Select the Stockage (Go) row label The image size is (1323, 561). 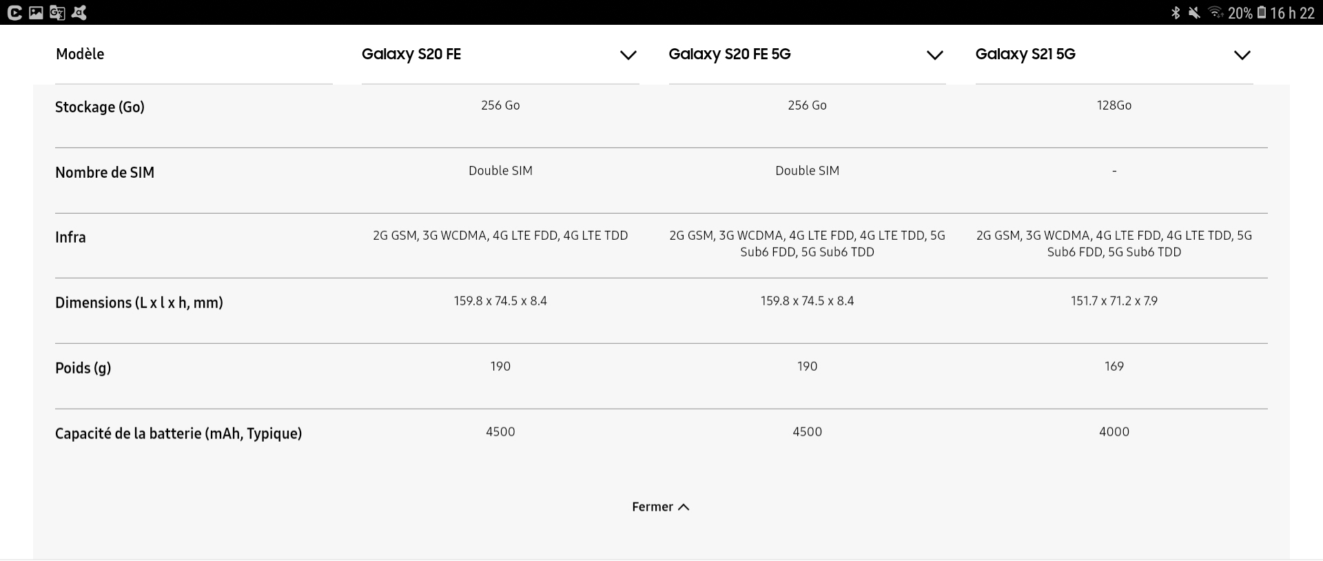click(100, 107)
